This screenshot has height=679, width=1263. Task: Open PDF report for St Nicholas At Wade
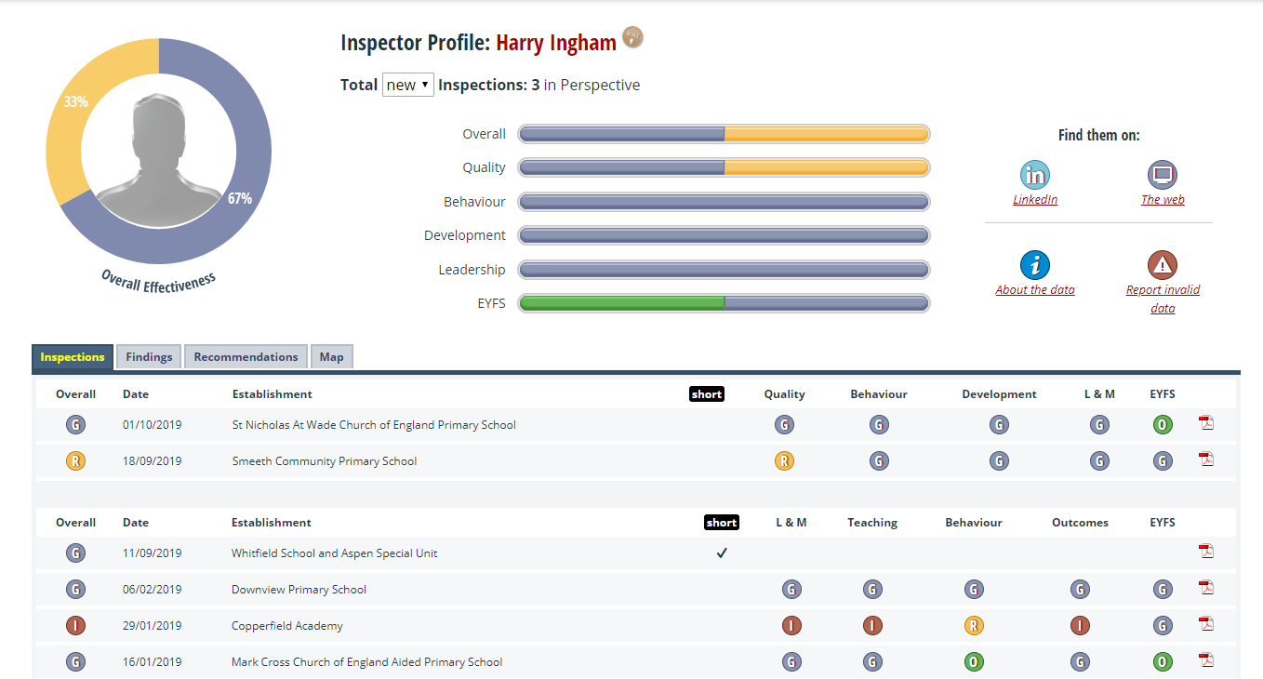(1205, 424)
